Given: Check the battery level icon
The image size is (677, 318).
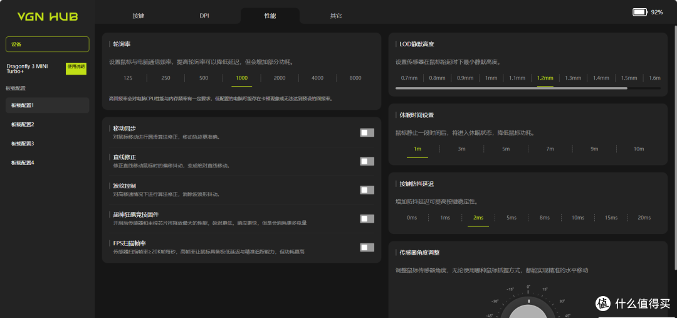Looking at the screenshot, I should click(640, 12).
